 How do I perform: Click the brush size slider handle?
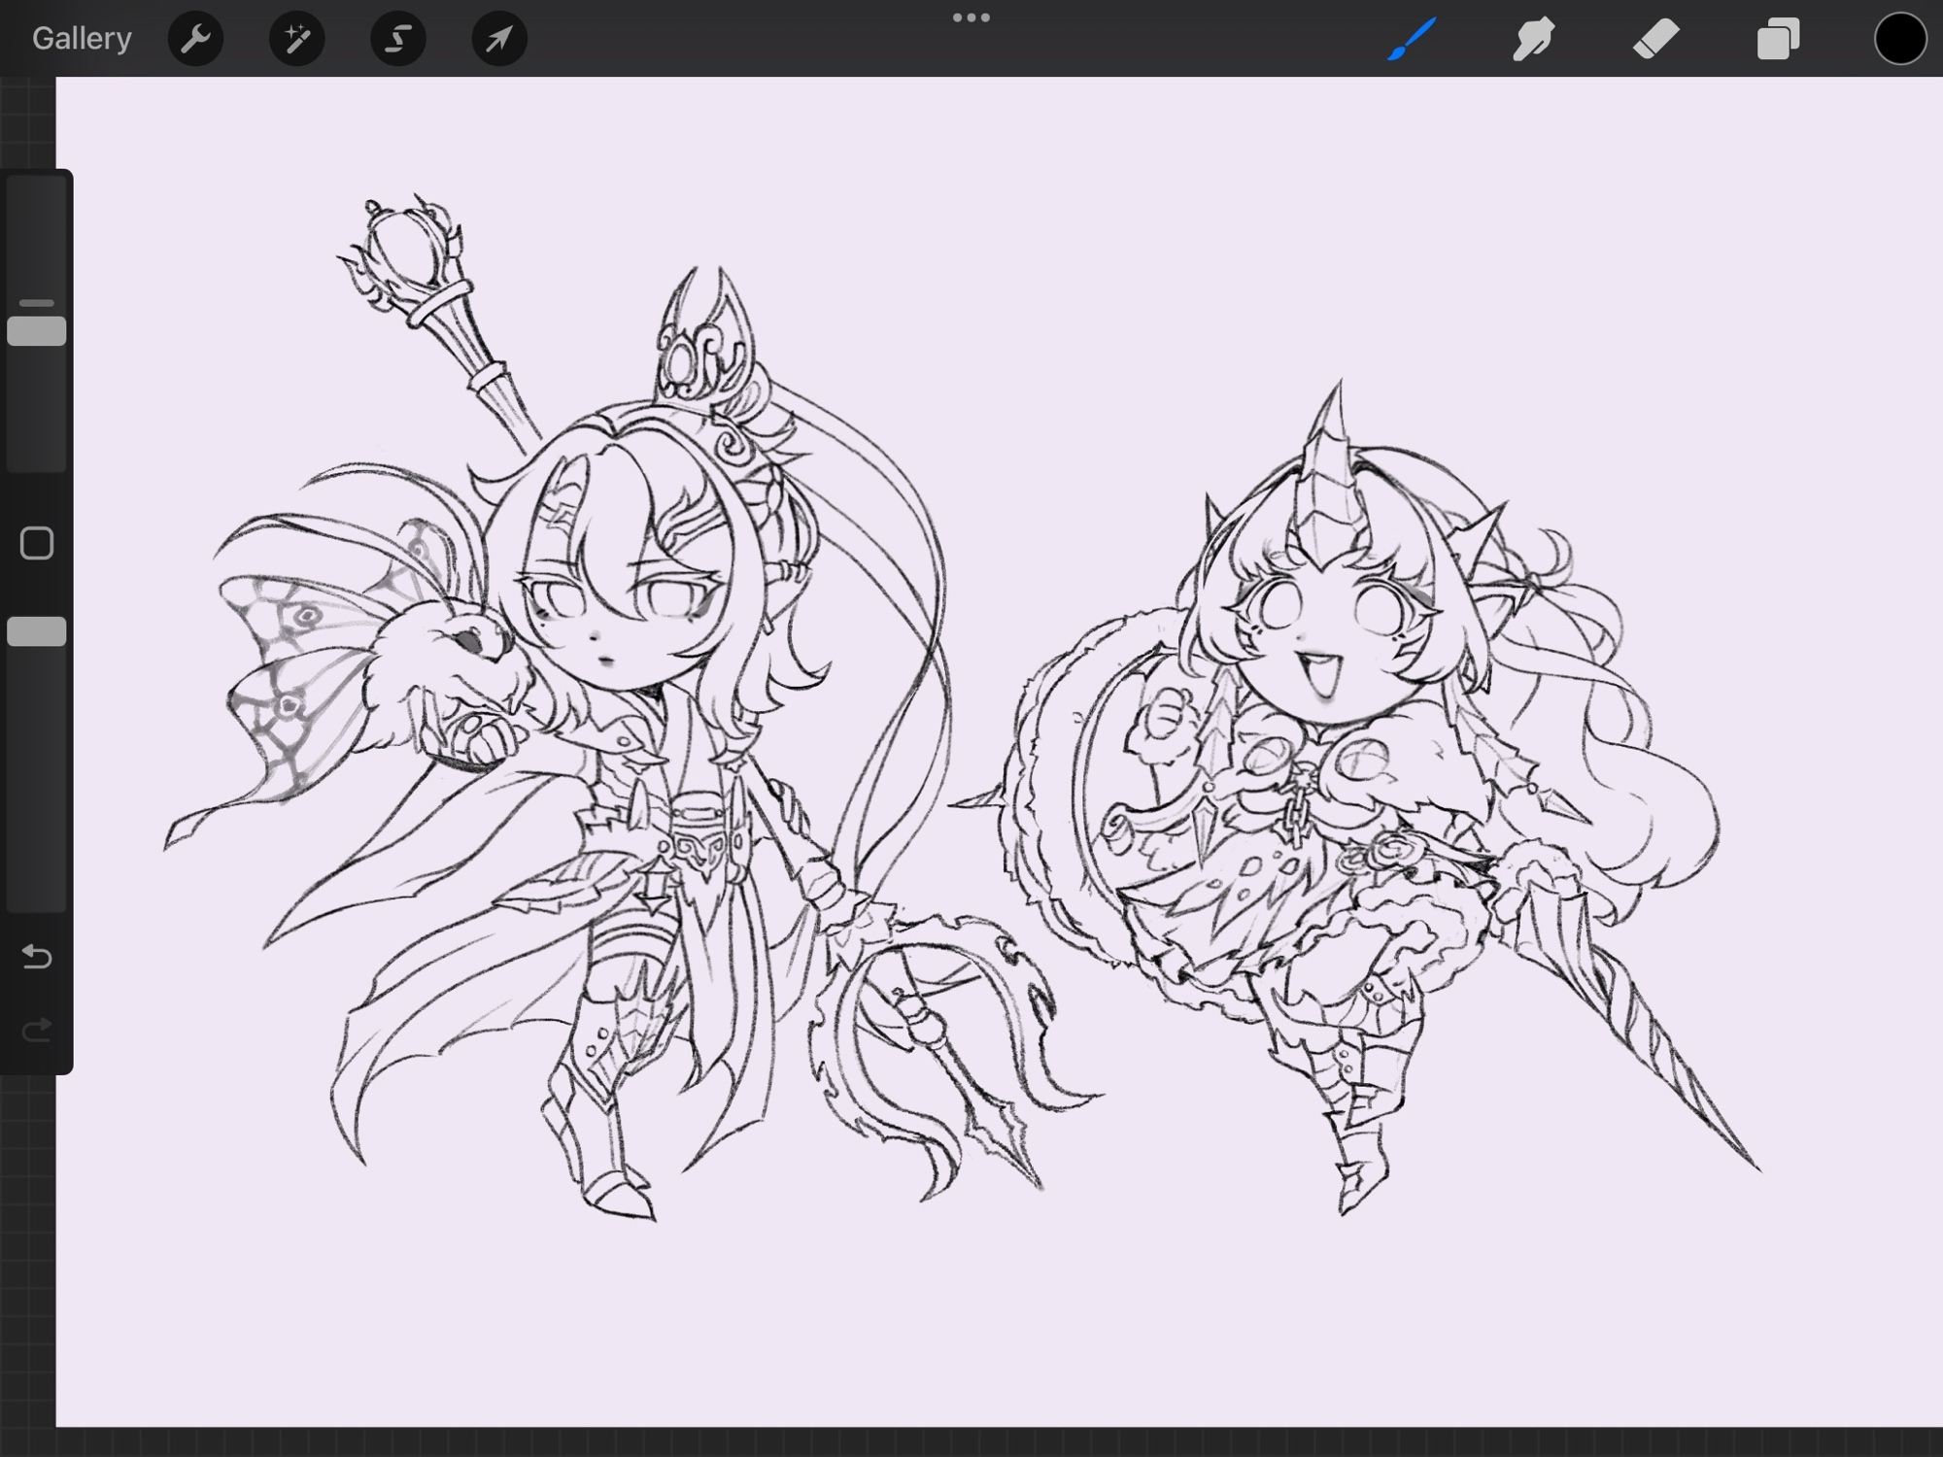click(x=37, y=331)
